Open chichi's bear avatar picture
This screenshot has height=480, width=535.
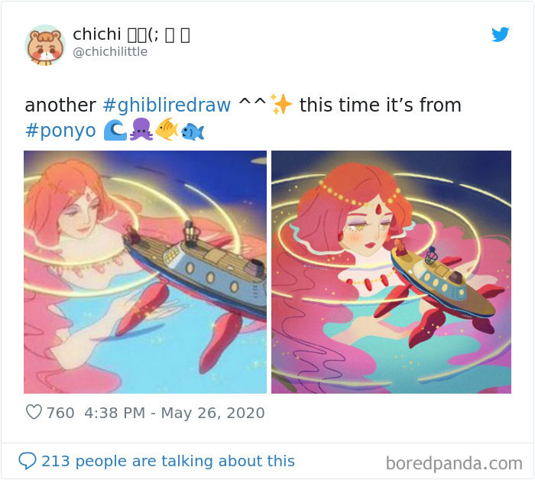point(44,44)
